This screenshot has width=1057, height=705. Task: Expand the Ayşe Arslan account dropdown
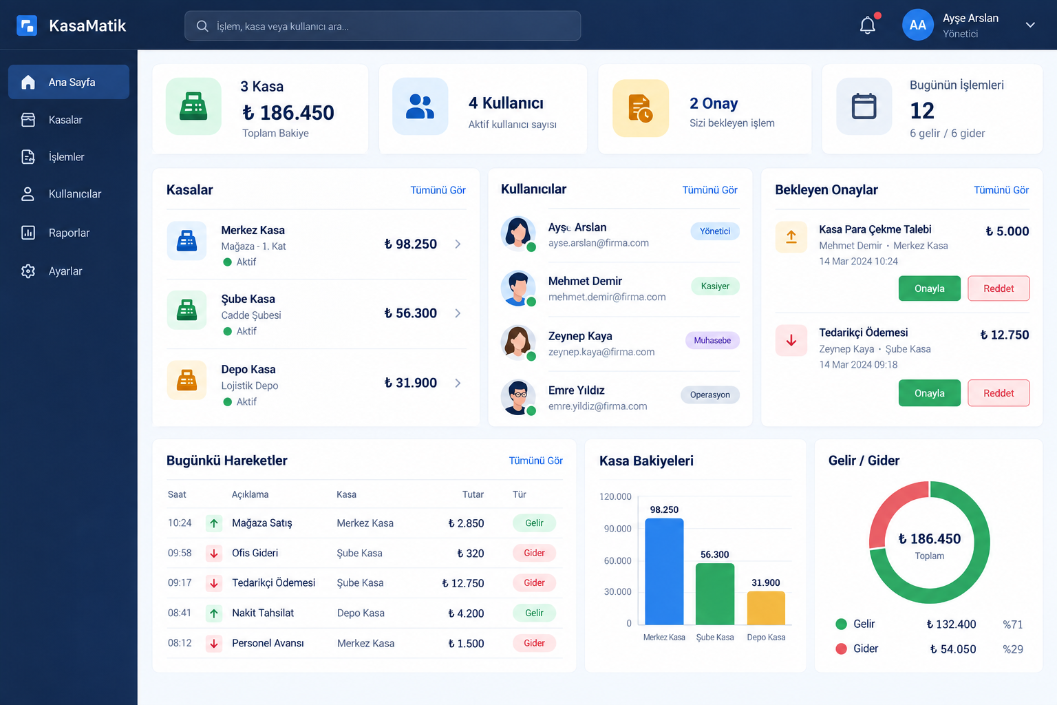pos(1030,25)
